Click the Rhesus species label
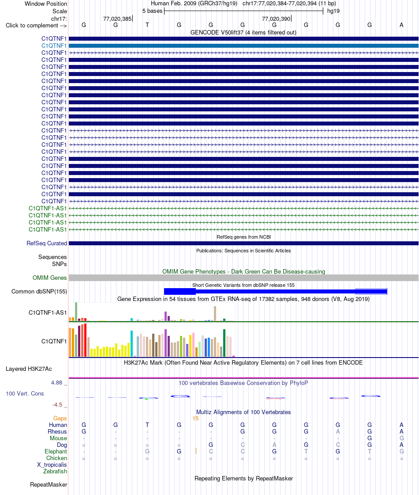419x495 pixels. (57, 431)
